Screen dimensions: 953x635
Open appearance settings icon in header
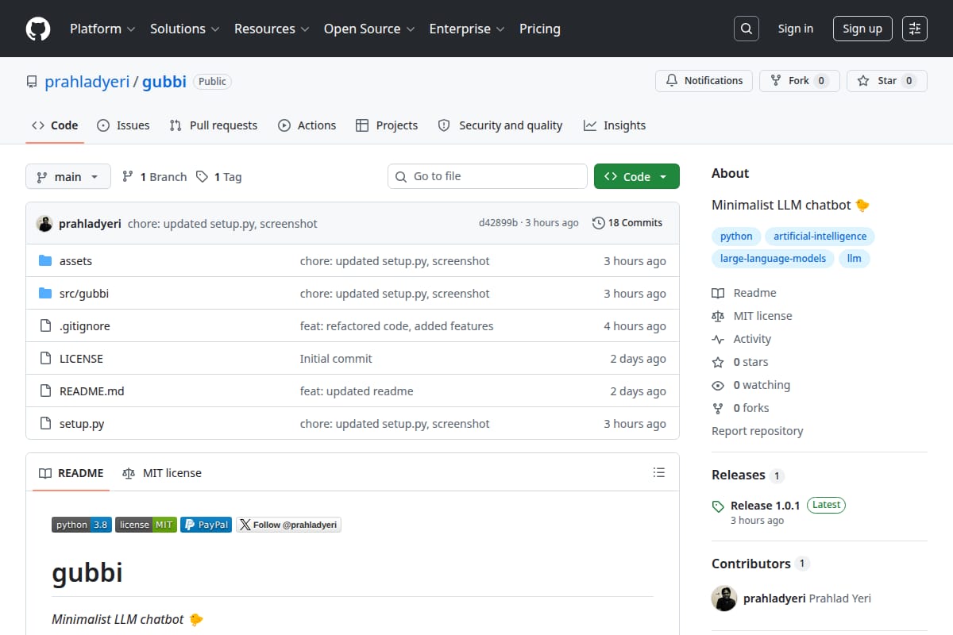coord(915,29)
